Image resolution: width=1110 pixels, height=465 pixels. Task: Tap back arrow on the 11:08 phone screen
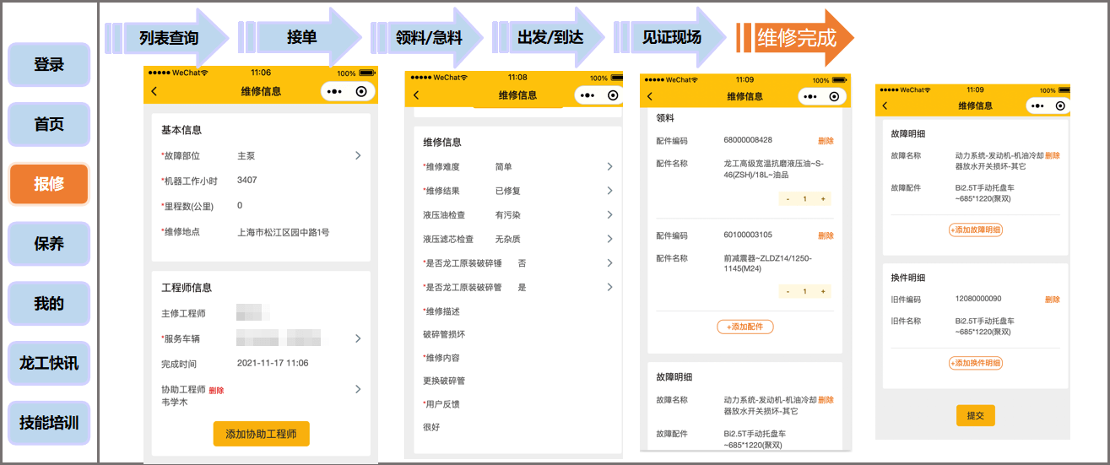[416, 95]
